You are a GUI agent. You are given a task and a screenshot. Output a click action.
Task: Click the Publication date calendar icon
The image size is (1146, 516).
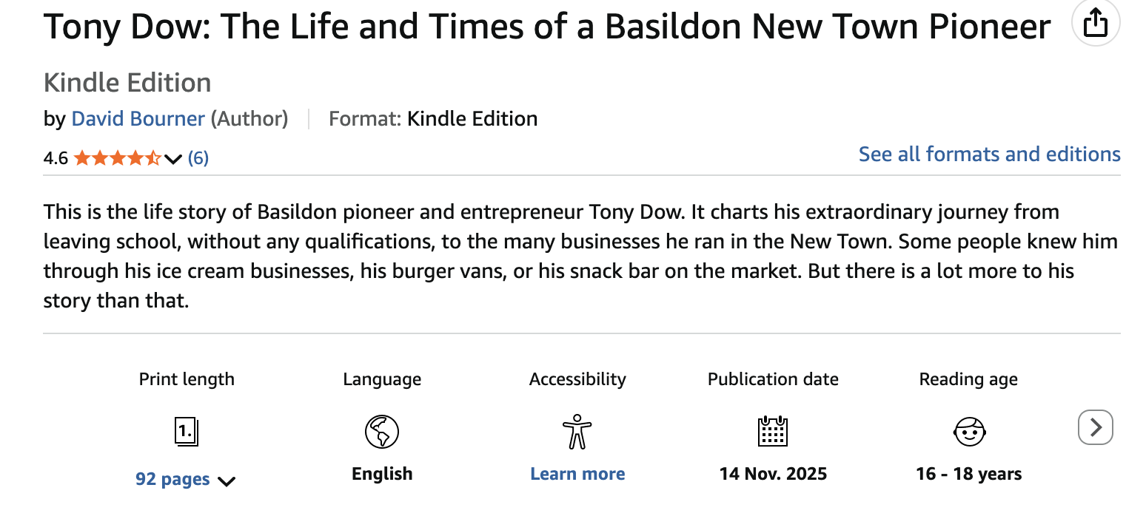[773, 431]
